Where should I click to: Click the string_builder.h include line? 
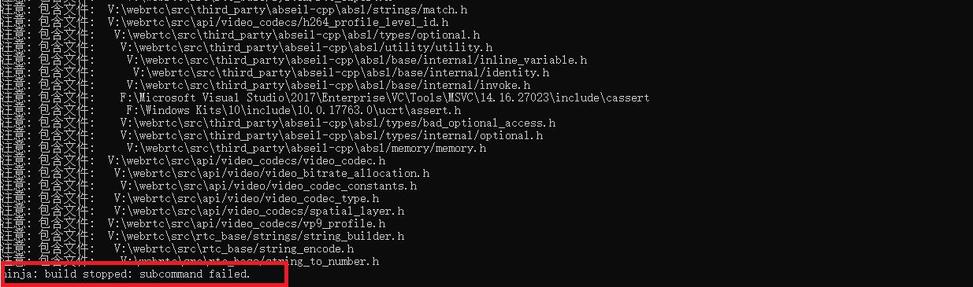click(202, 237)
